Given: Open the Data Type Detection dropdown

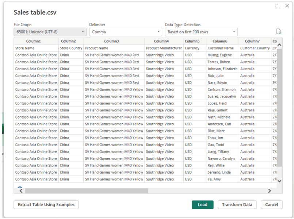Looking at the screenshot, I should 201,32.
